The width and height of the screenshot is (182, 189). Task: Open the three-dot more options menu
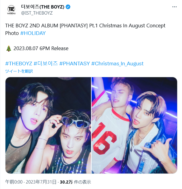click(174, 7)
